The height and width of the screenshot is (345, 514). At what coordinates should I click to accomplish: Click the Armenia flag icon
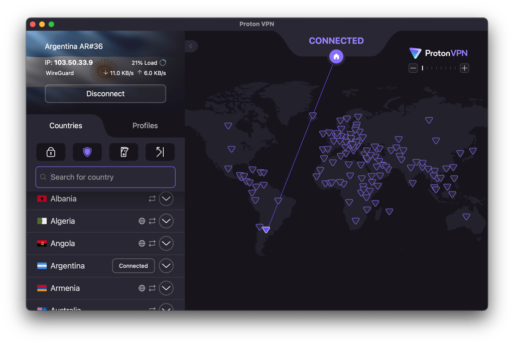pyautogui.click(x=42, y=288)
